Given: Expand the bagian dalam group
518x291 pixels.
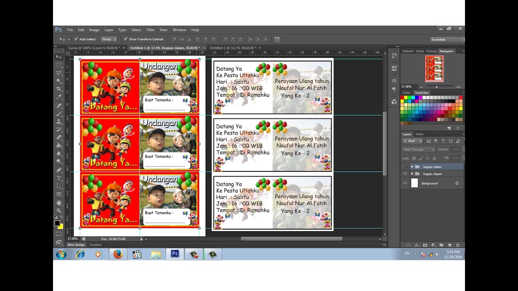Looking at the screenshot, I should click(412, 167).
